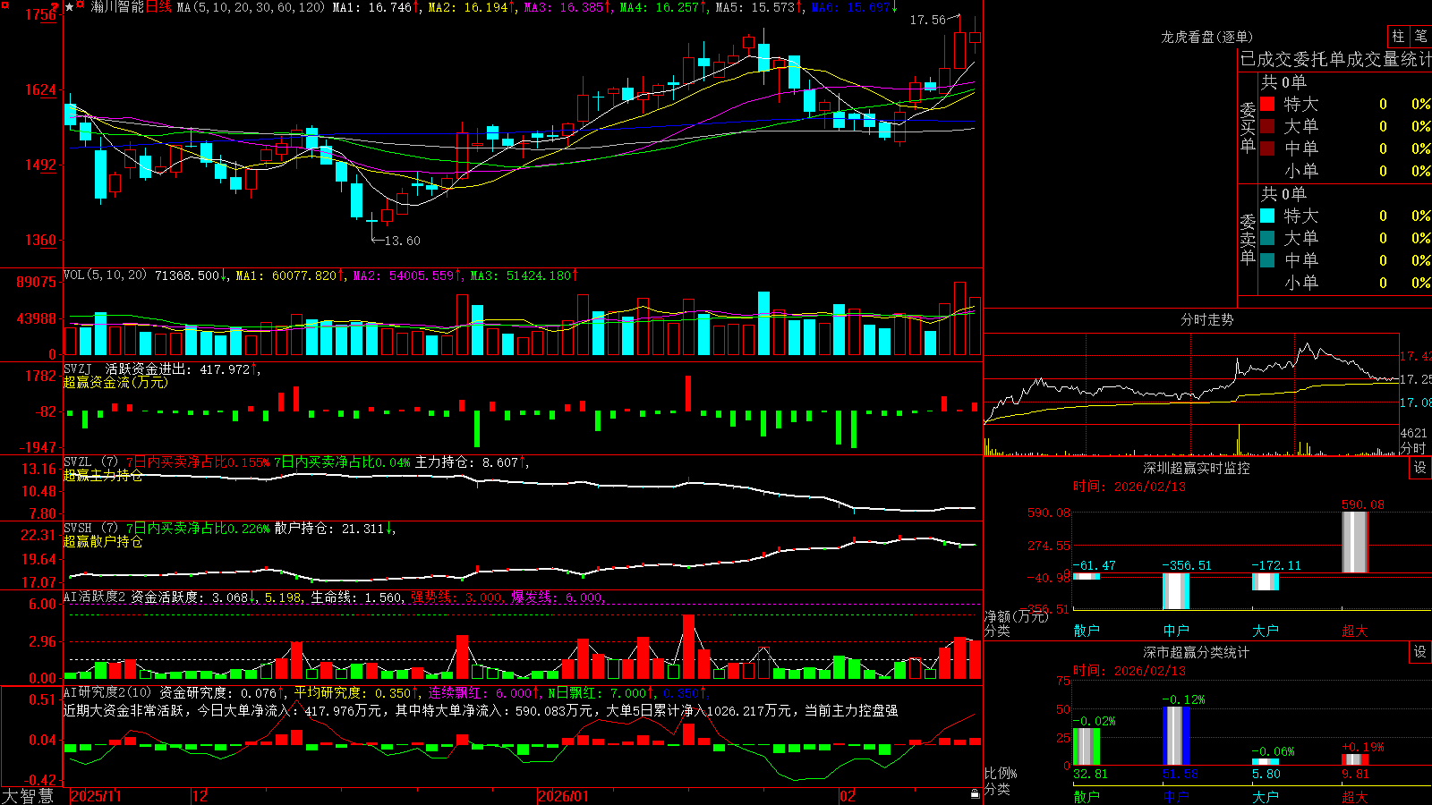Image resolution: width=1432 pixels, height=805 pixels.
Task: Click the 超赢主力持仓 label
Action: [103, 475]
